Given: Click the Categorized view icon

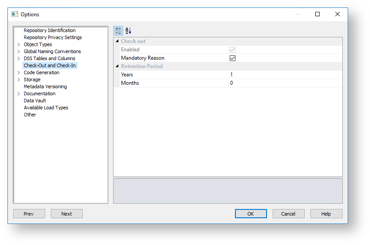Looking at the screenshot, I should pos(118,31).
